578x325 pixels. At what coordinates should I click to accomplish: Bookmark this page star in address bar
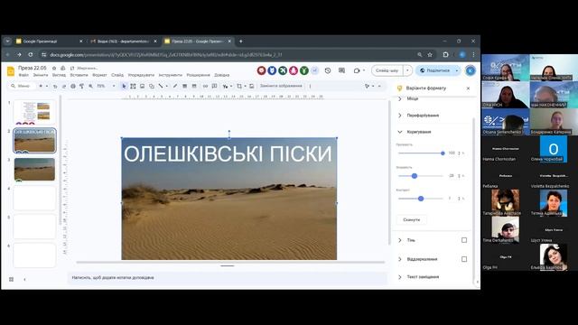(x=430, y=54)
